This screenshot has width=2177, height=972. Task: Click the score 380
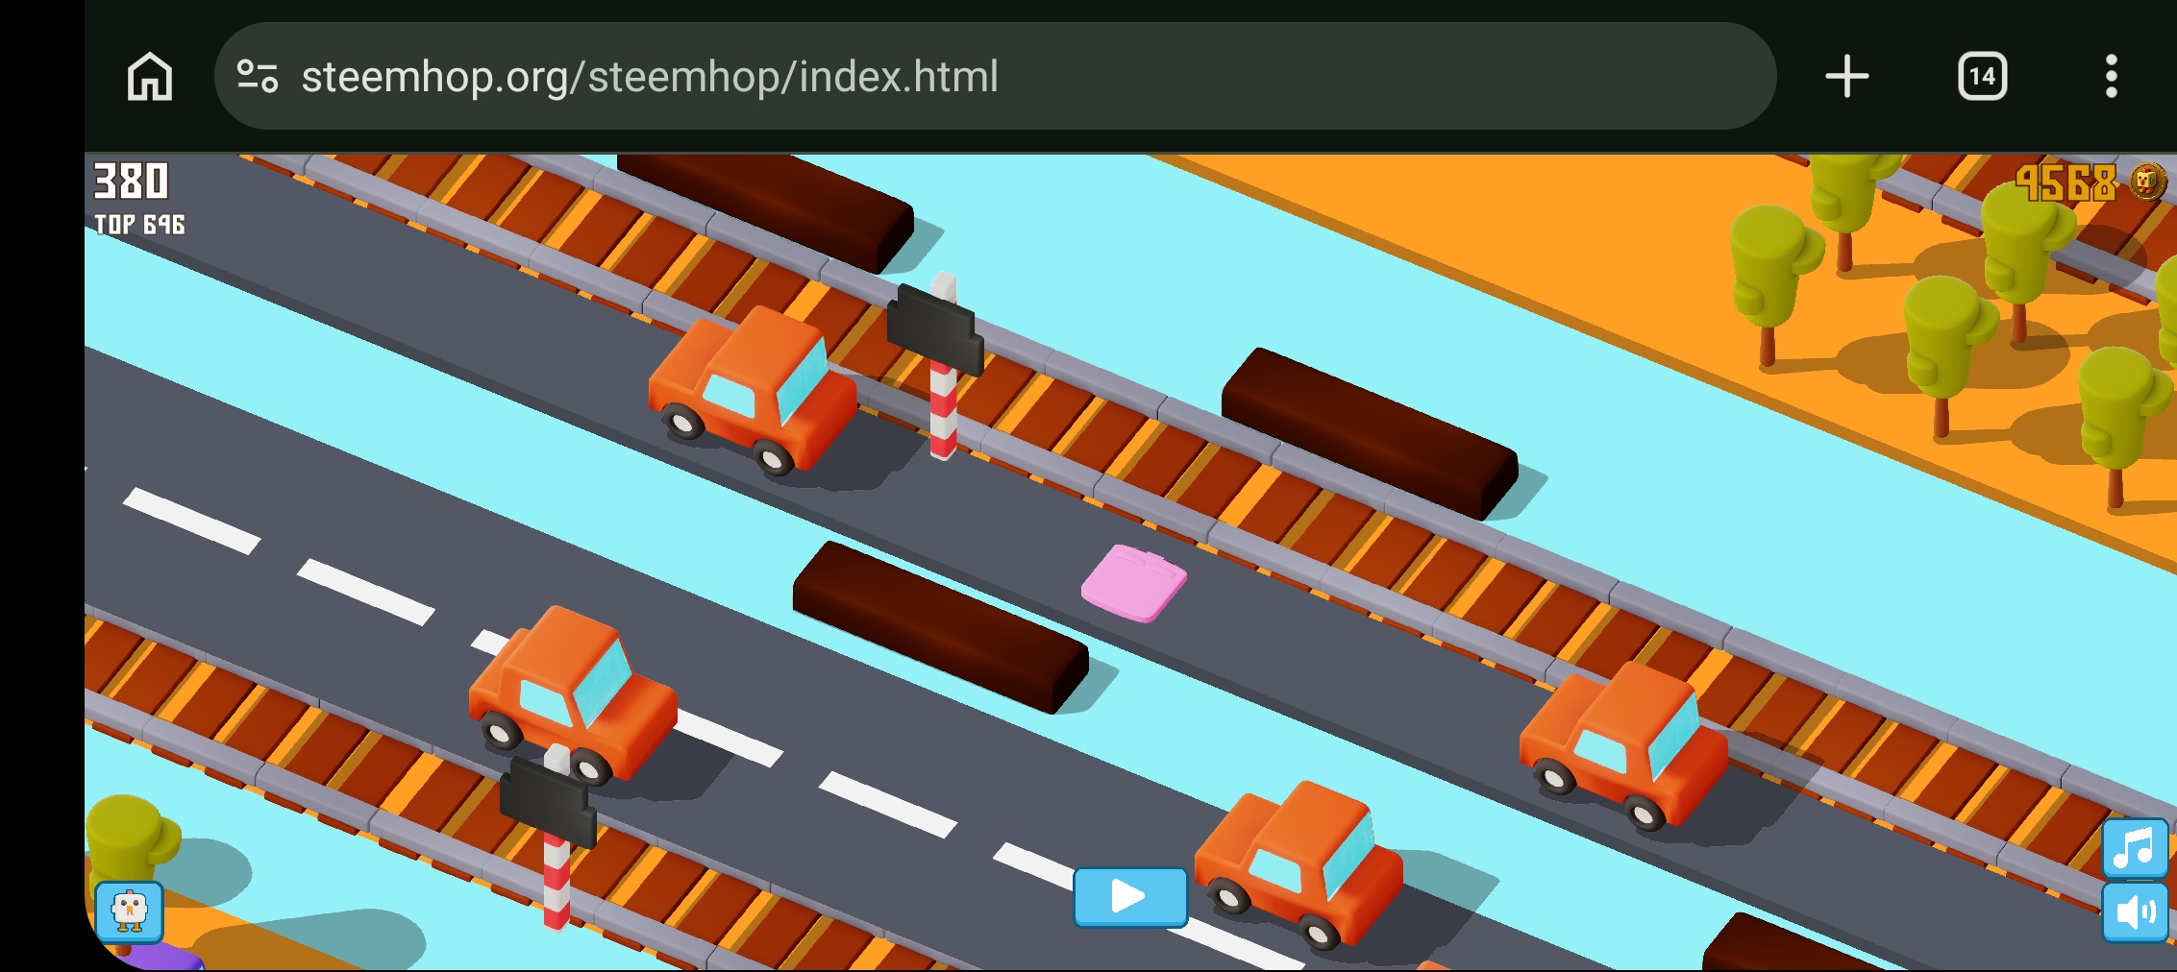(x=131, y=182)
